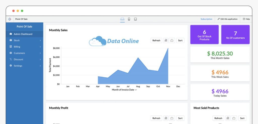Expand the Discount submenu chevron
This screenshot has height=124, width=258.
(40, 59)
